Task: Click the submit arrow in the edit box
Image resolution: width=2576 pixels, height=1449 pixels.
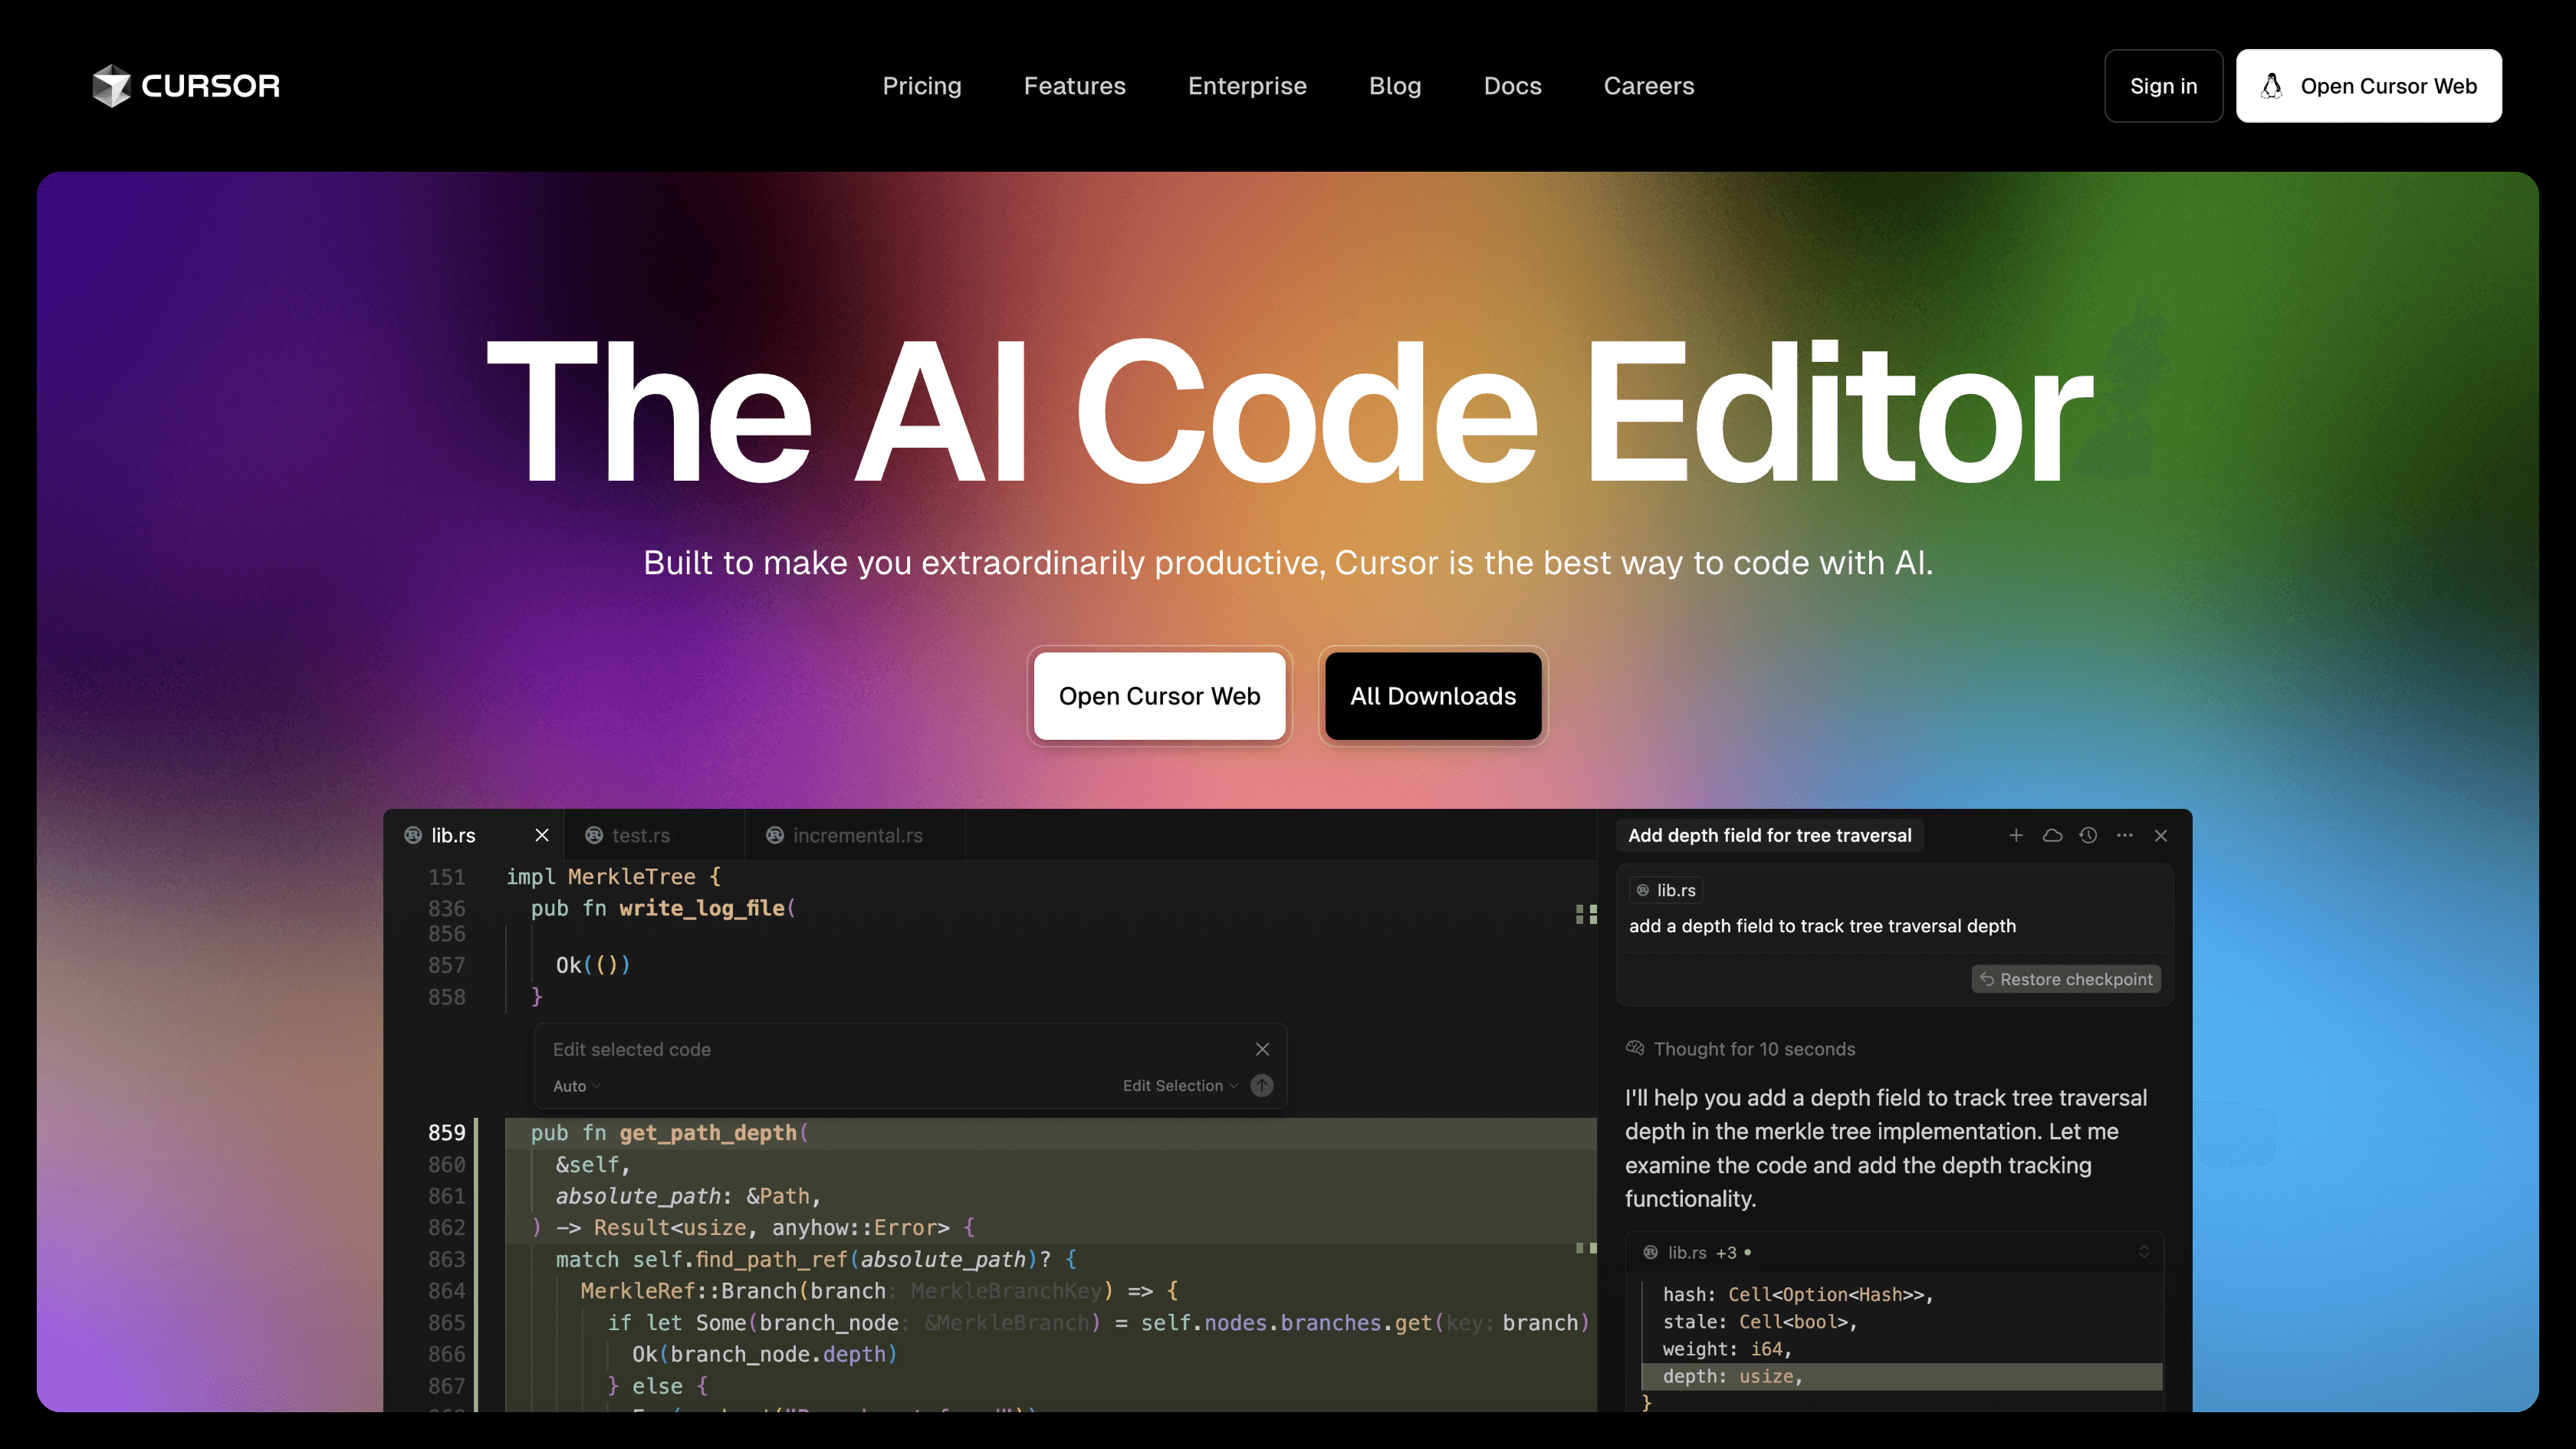Action: click(1262, 1085)
